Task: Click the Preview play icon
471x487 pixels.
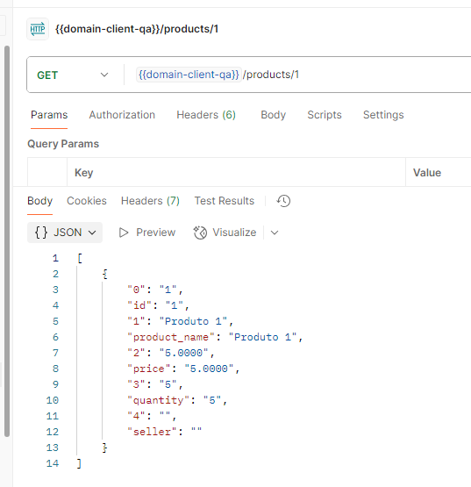Action: (x=124, y=233)
